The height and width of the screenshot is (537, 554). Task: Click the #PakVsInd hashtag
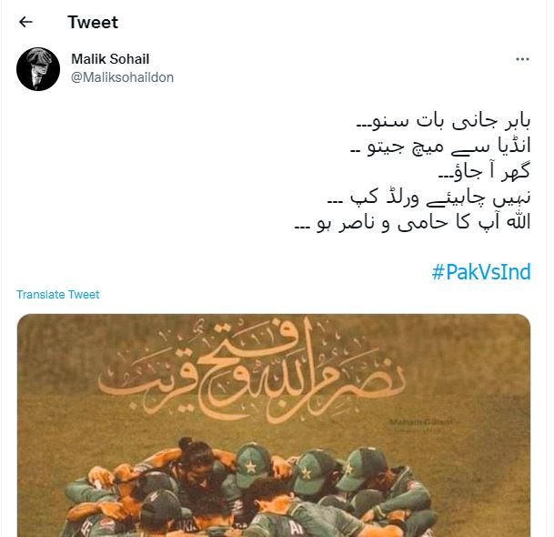point(481,272)
